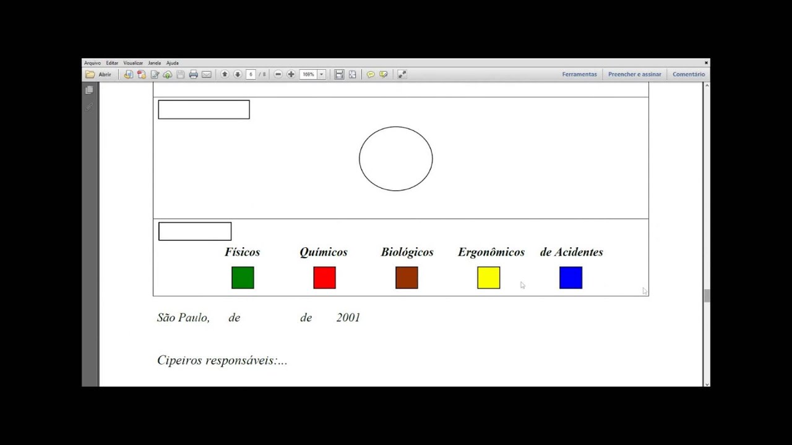Viewport: 792px width, 445px height.
Task: Open the Comentário panel
Action: pos(689,74)
